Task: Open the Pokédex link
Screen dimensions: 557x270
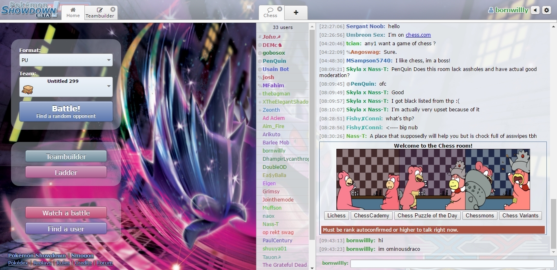Action: 18,263
